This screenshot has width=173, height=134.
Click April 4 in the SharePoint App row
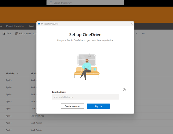(x=9, y=116)
